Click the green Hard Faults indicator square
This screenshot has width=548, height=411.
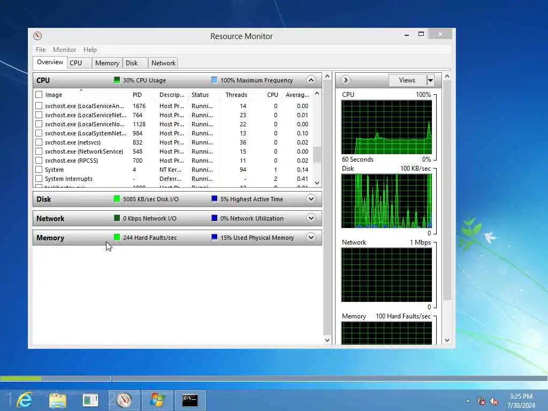pyautogui.click(x=117, y=237)
